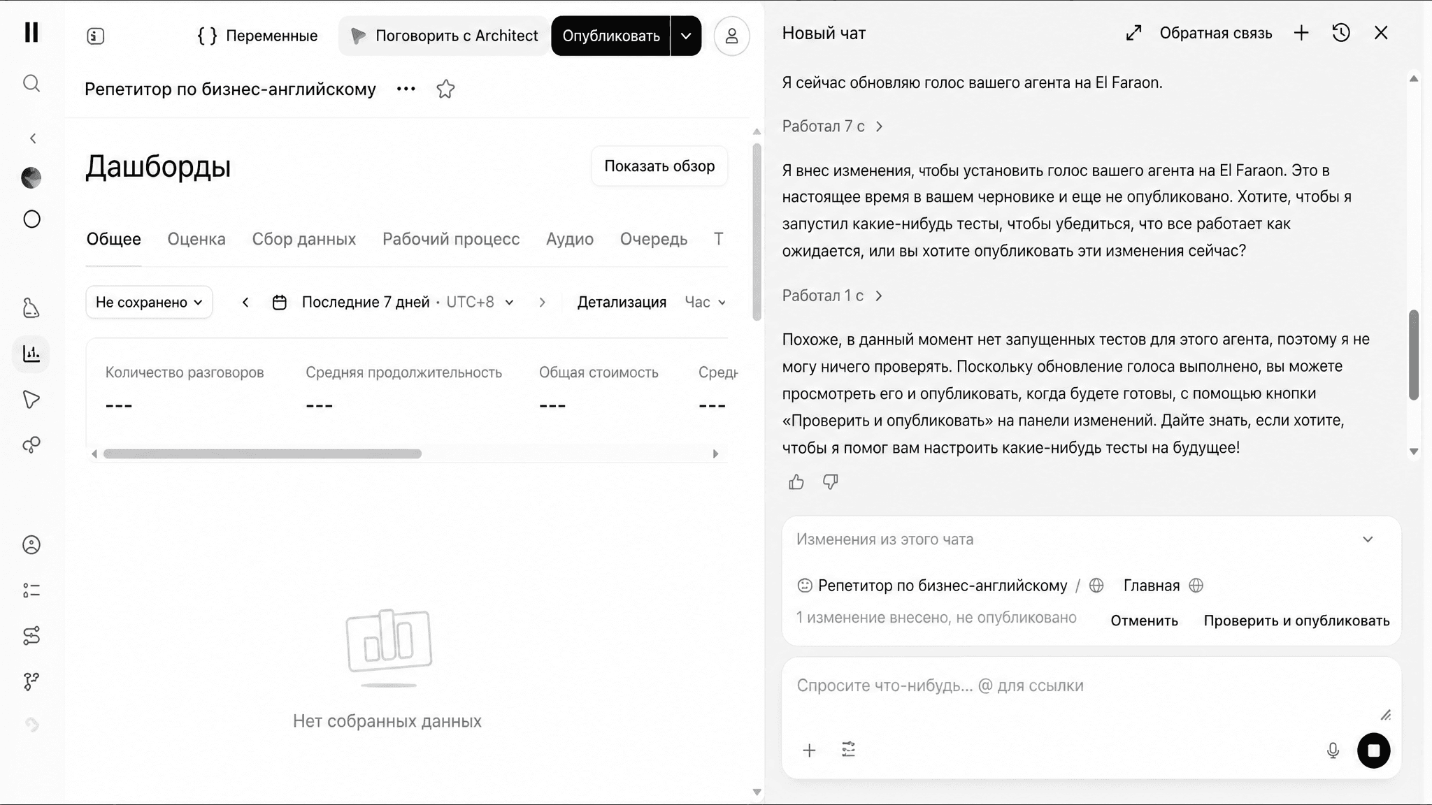The height and width of the screenshot is (805, 1432).
Task: Start a new chat with plus icon
Action: pos(1301,33)
